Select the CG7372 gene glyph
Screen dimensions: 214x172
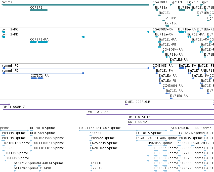coord(39,10)
